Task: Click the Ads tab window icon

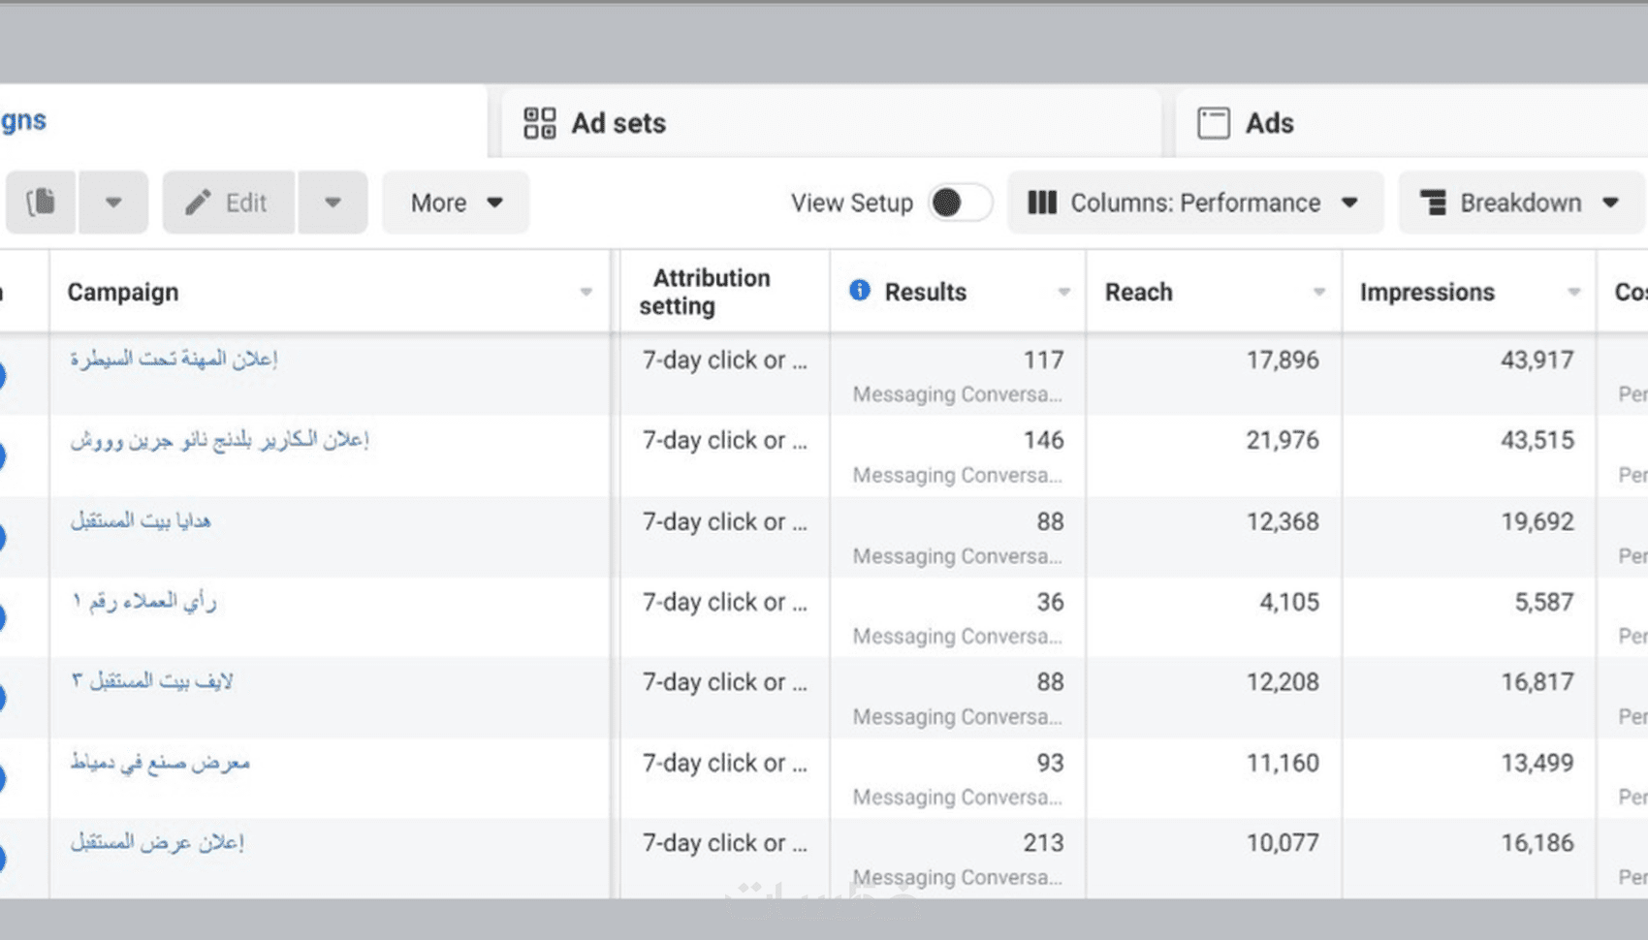Action: point(1214,123)
